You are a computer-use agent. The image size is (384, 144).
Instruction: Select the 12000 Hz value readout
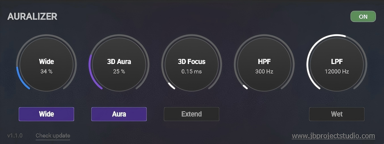(x=337, y=71)
